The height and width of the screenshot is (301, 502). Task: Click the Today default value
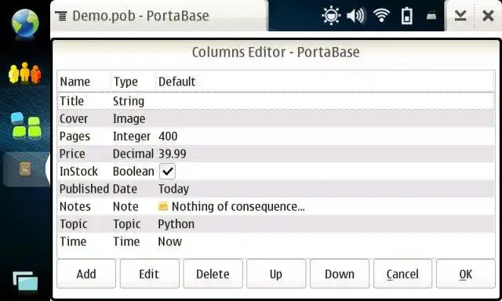[x=173, y=189]
